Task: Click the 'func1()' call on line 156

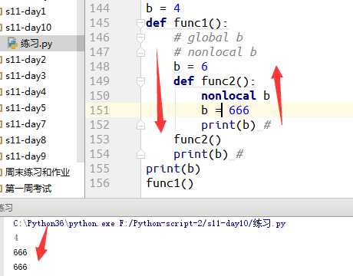Action: [170, 183]
